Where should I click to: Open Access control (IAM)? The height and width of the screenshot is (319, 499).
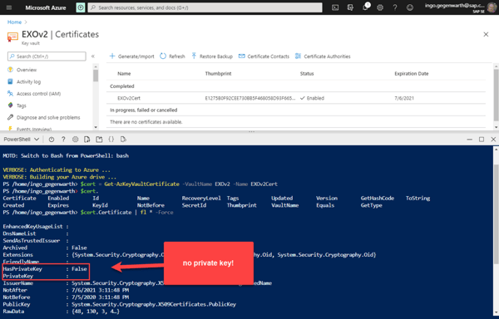pyautogui.click(x=38, y=94)
